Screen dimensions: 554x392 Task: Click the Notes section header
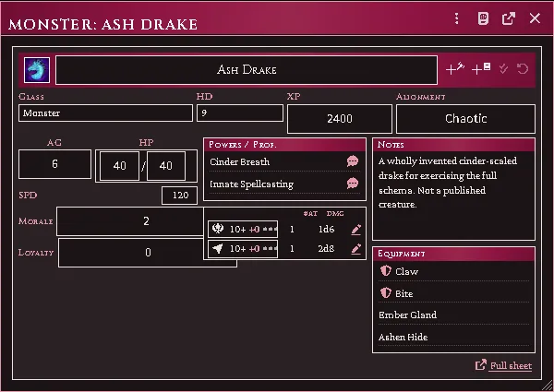tap(453, 145)
